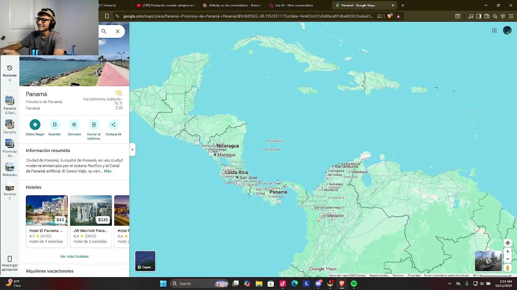Viewport: 517px width, 290px height.
Task: Click Costa Rica label on map
Action: (236, 172)
